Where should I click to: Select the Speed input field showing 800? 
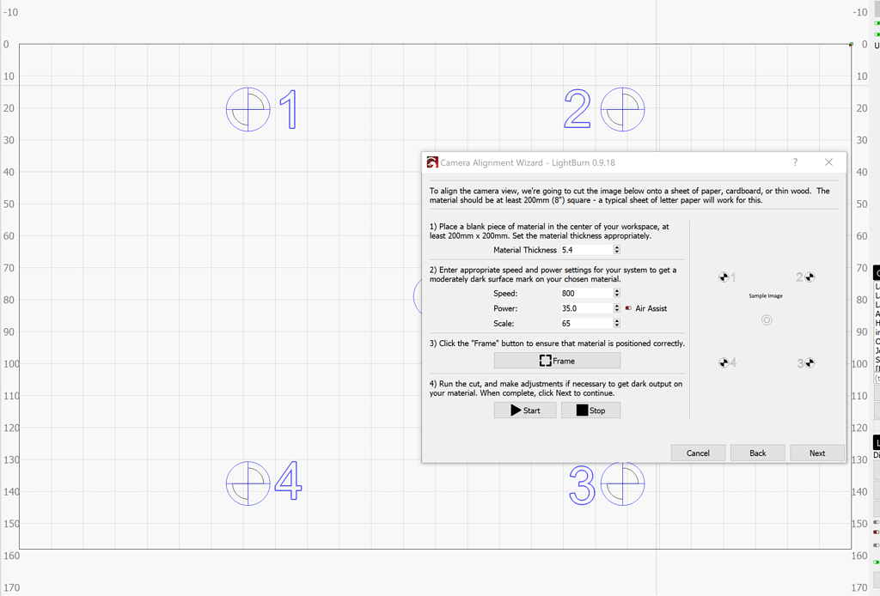pyautogui.click(x=584, y=292)
